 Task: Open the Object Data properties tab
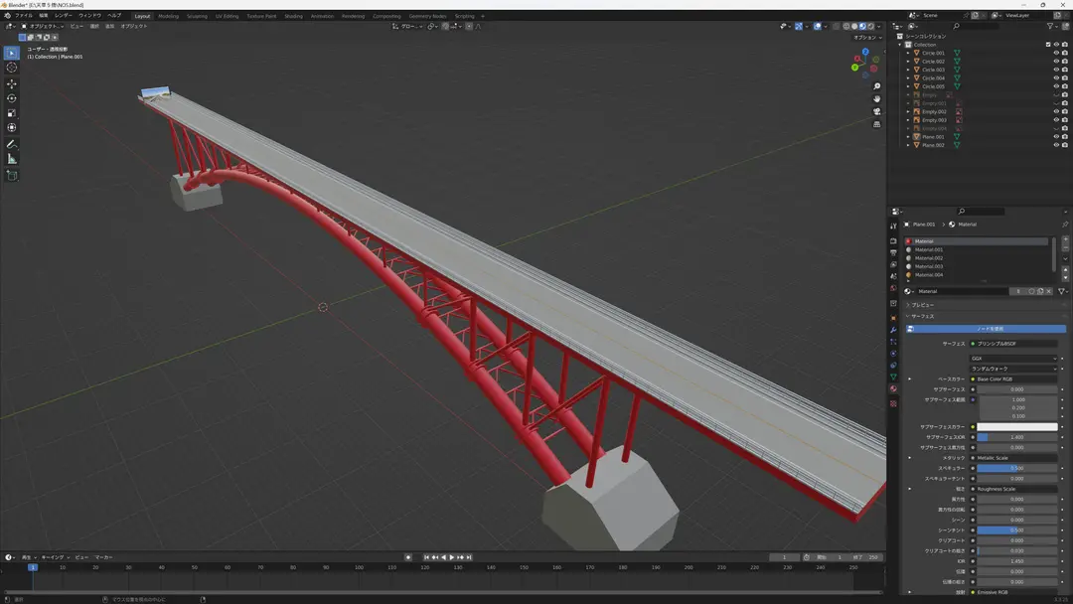pyautogui.click(x=893, y=377)
